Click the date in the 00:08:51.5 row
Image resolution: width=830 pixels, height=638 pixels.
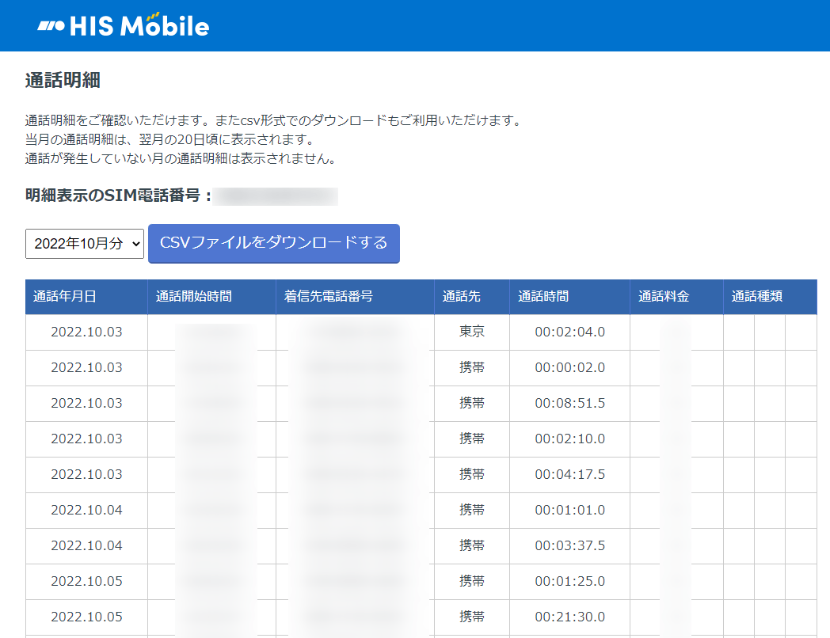pyautogui.click(x=86, y=403)
